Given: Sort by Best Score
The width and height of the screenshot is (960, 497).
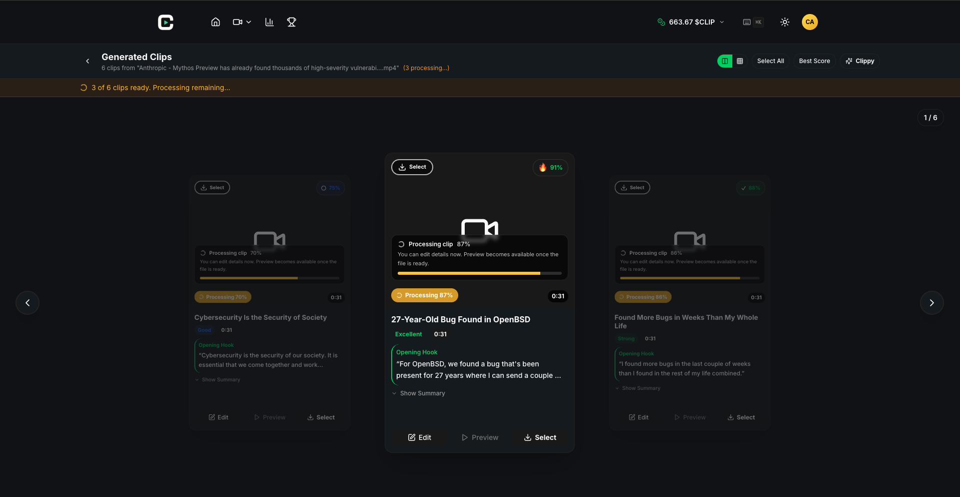Looking at the screenshot, I should pos(814,61).
